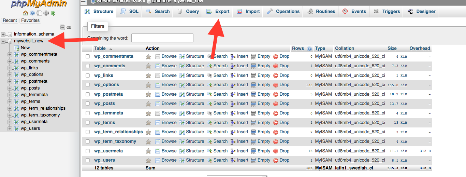The height and width of the screenshot is (177, 466).
Task: Click the Rows column help icon
Action: pyautogui.click(x=309, y=49)
